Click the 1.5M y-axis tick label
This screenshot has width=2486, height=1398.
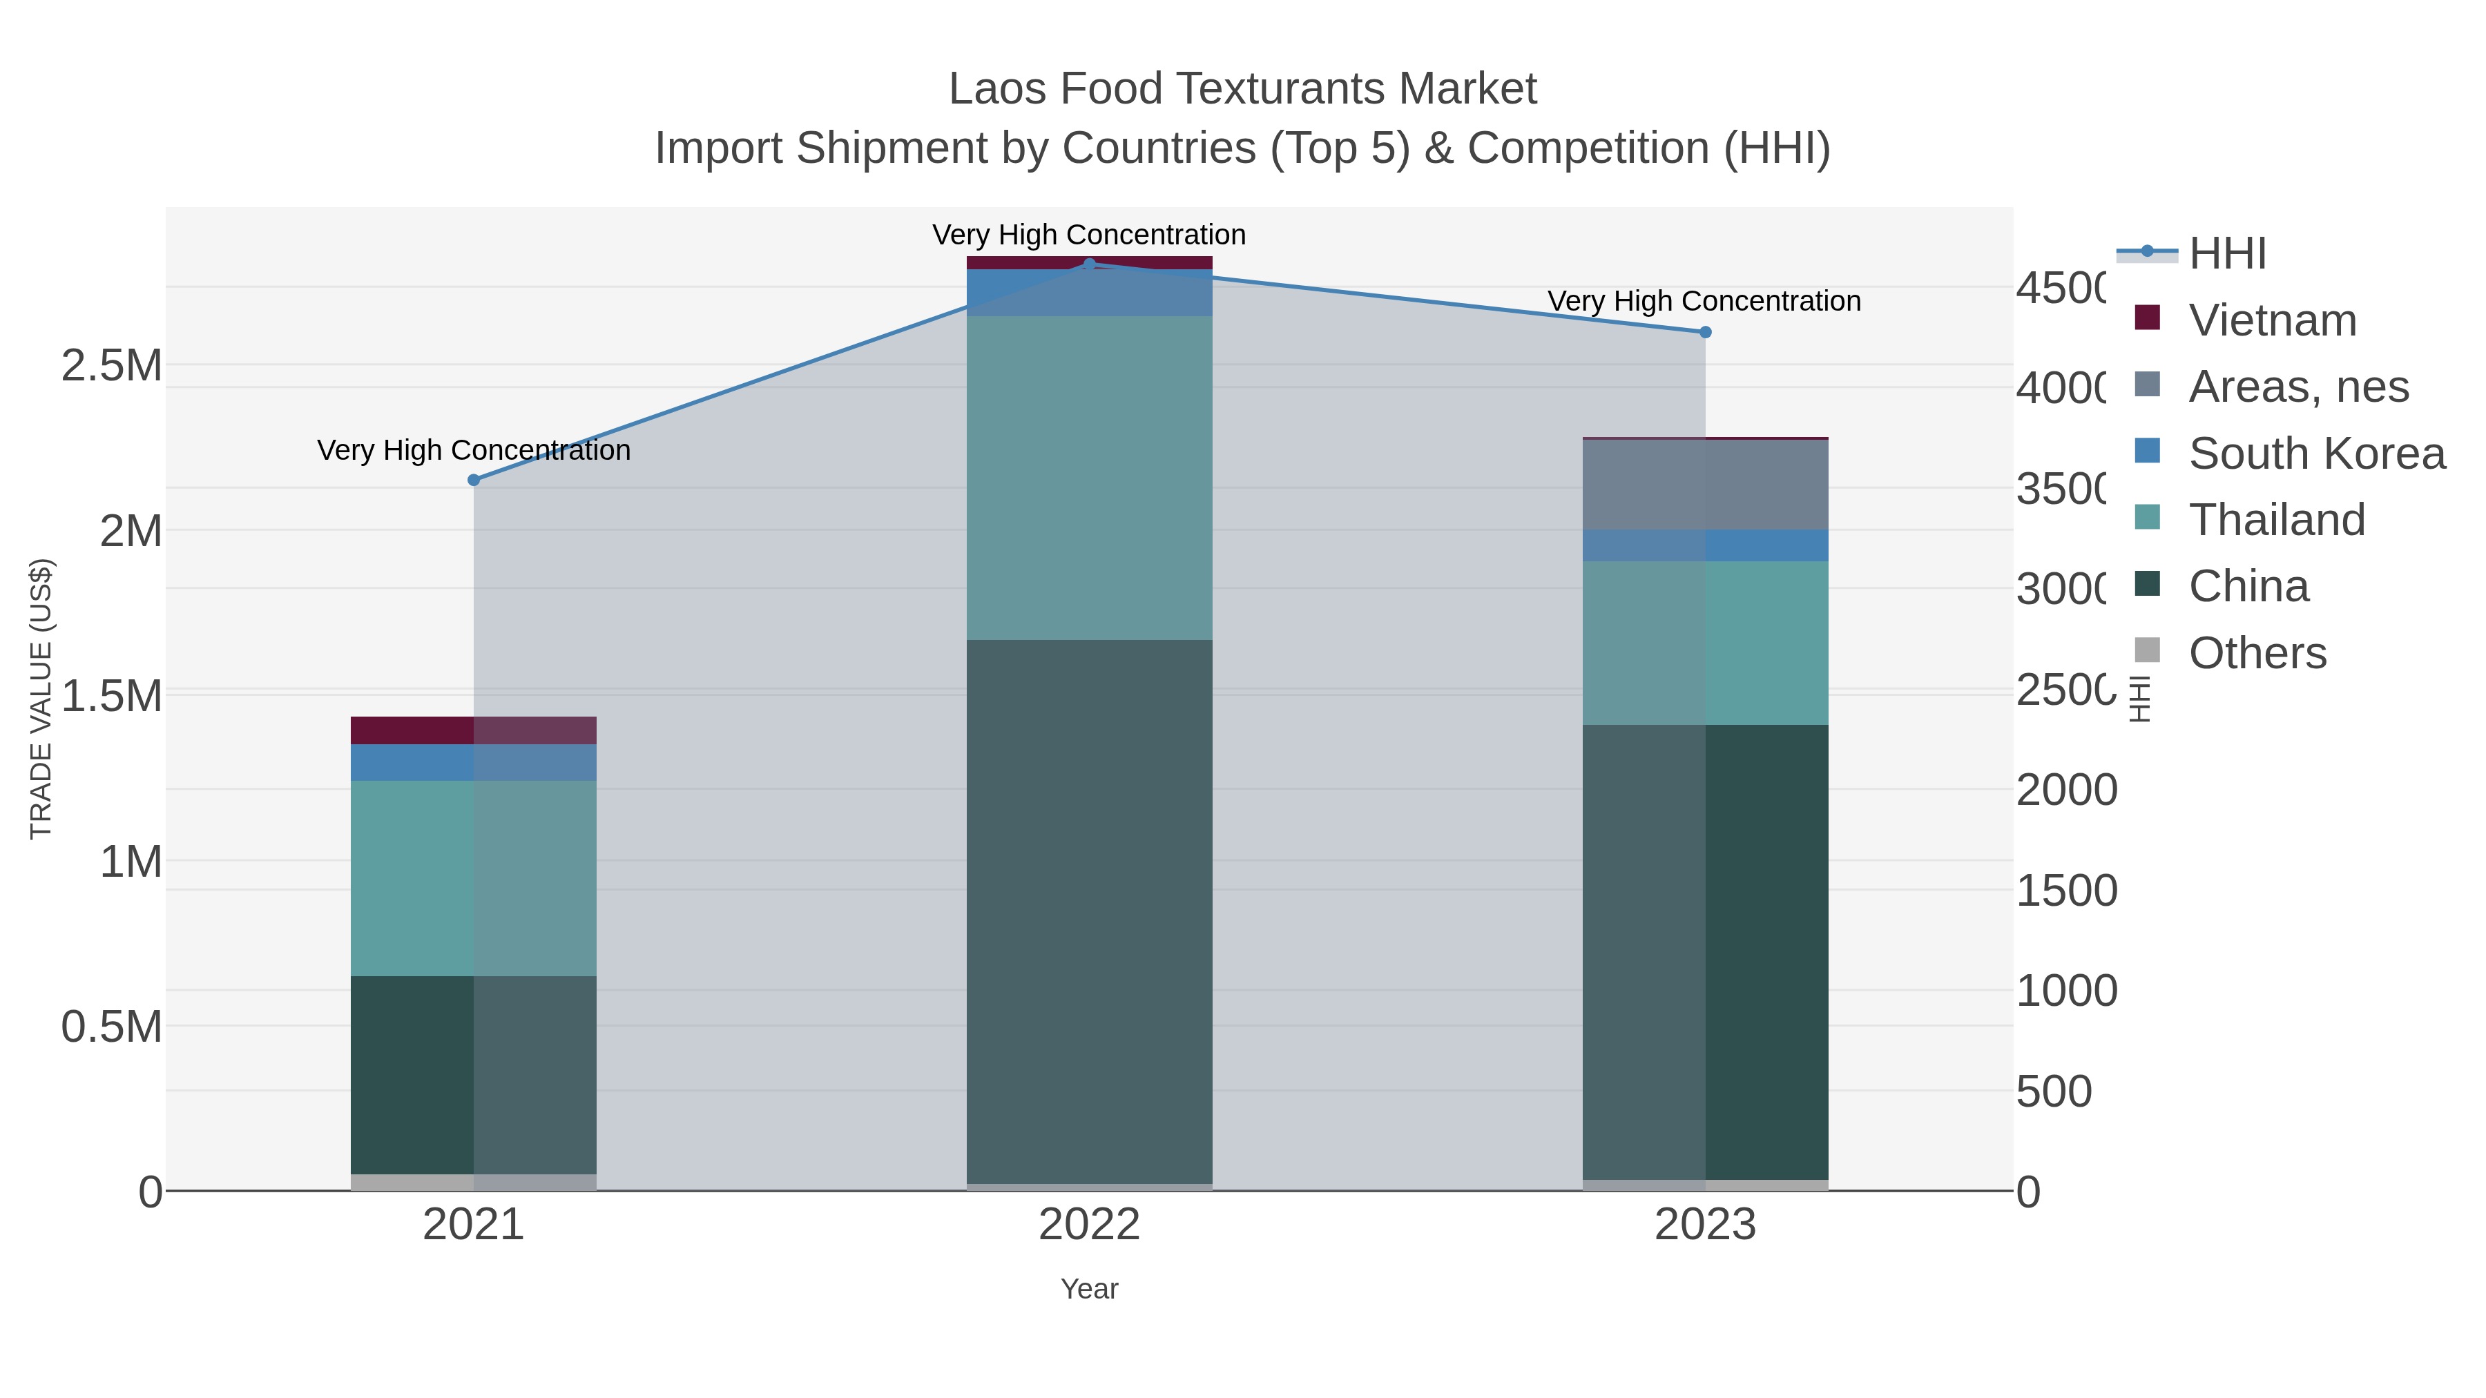click(112, 696)
